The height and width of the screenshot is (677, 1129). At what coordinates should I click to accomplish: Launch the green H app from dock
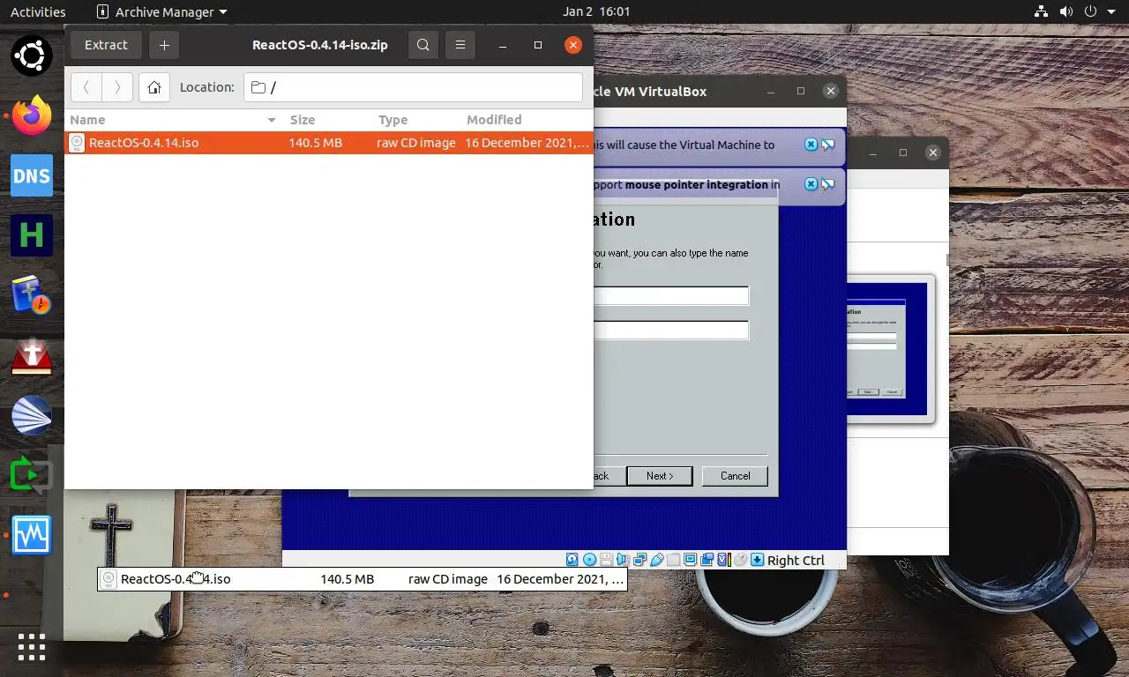[32, 235]
